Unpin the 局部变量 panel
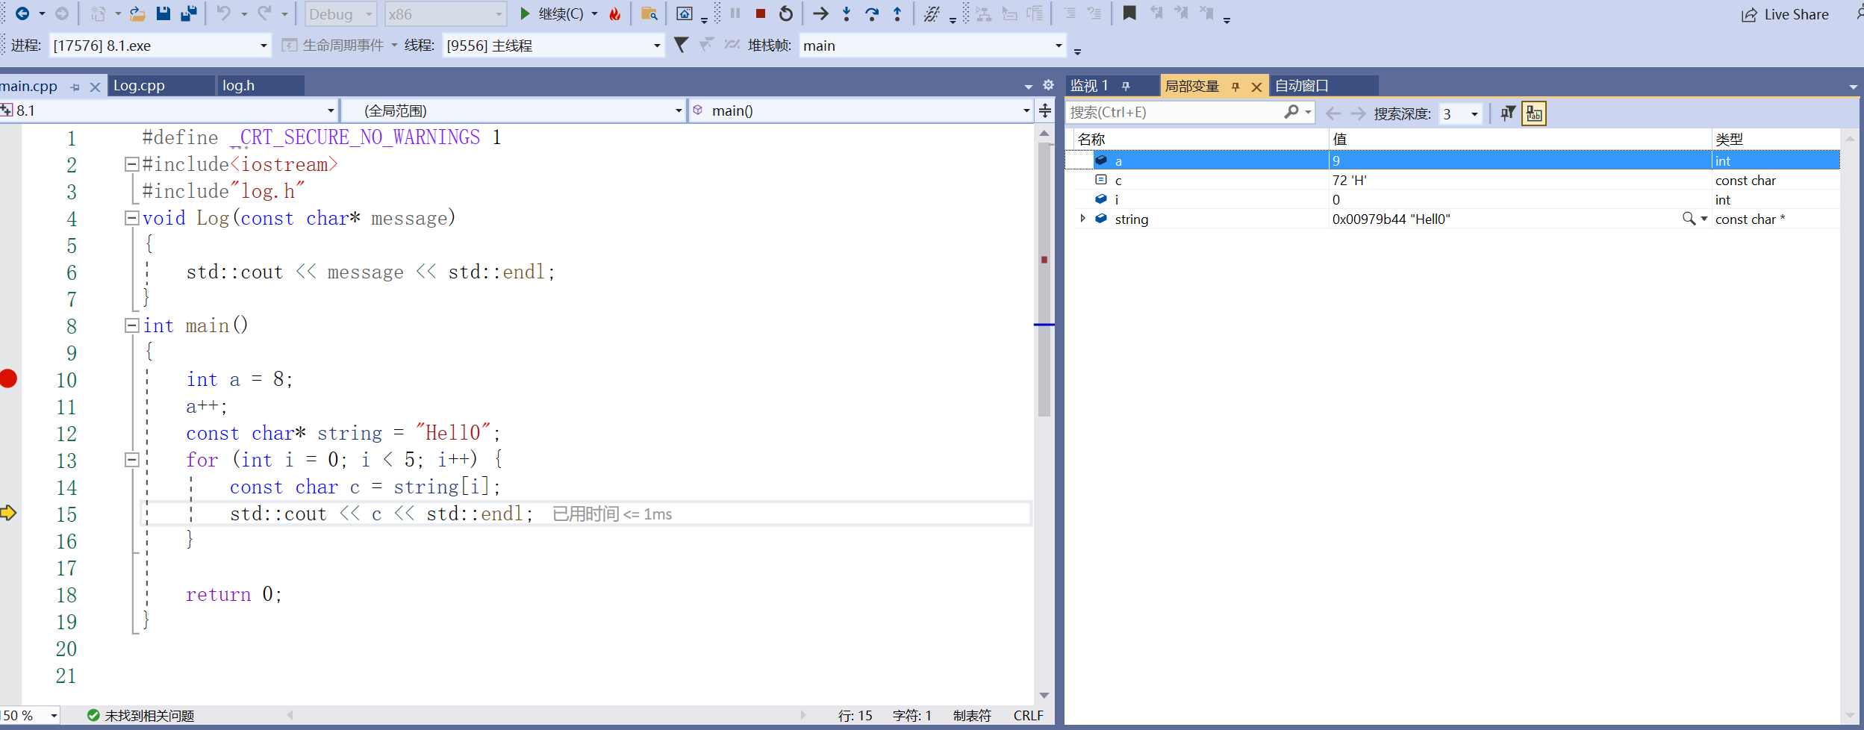1864x730 pixels. pyautogui.click(x=1236, y=86)
